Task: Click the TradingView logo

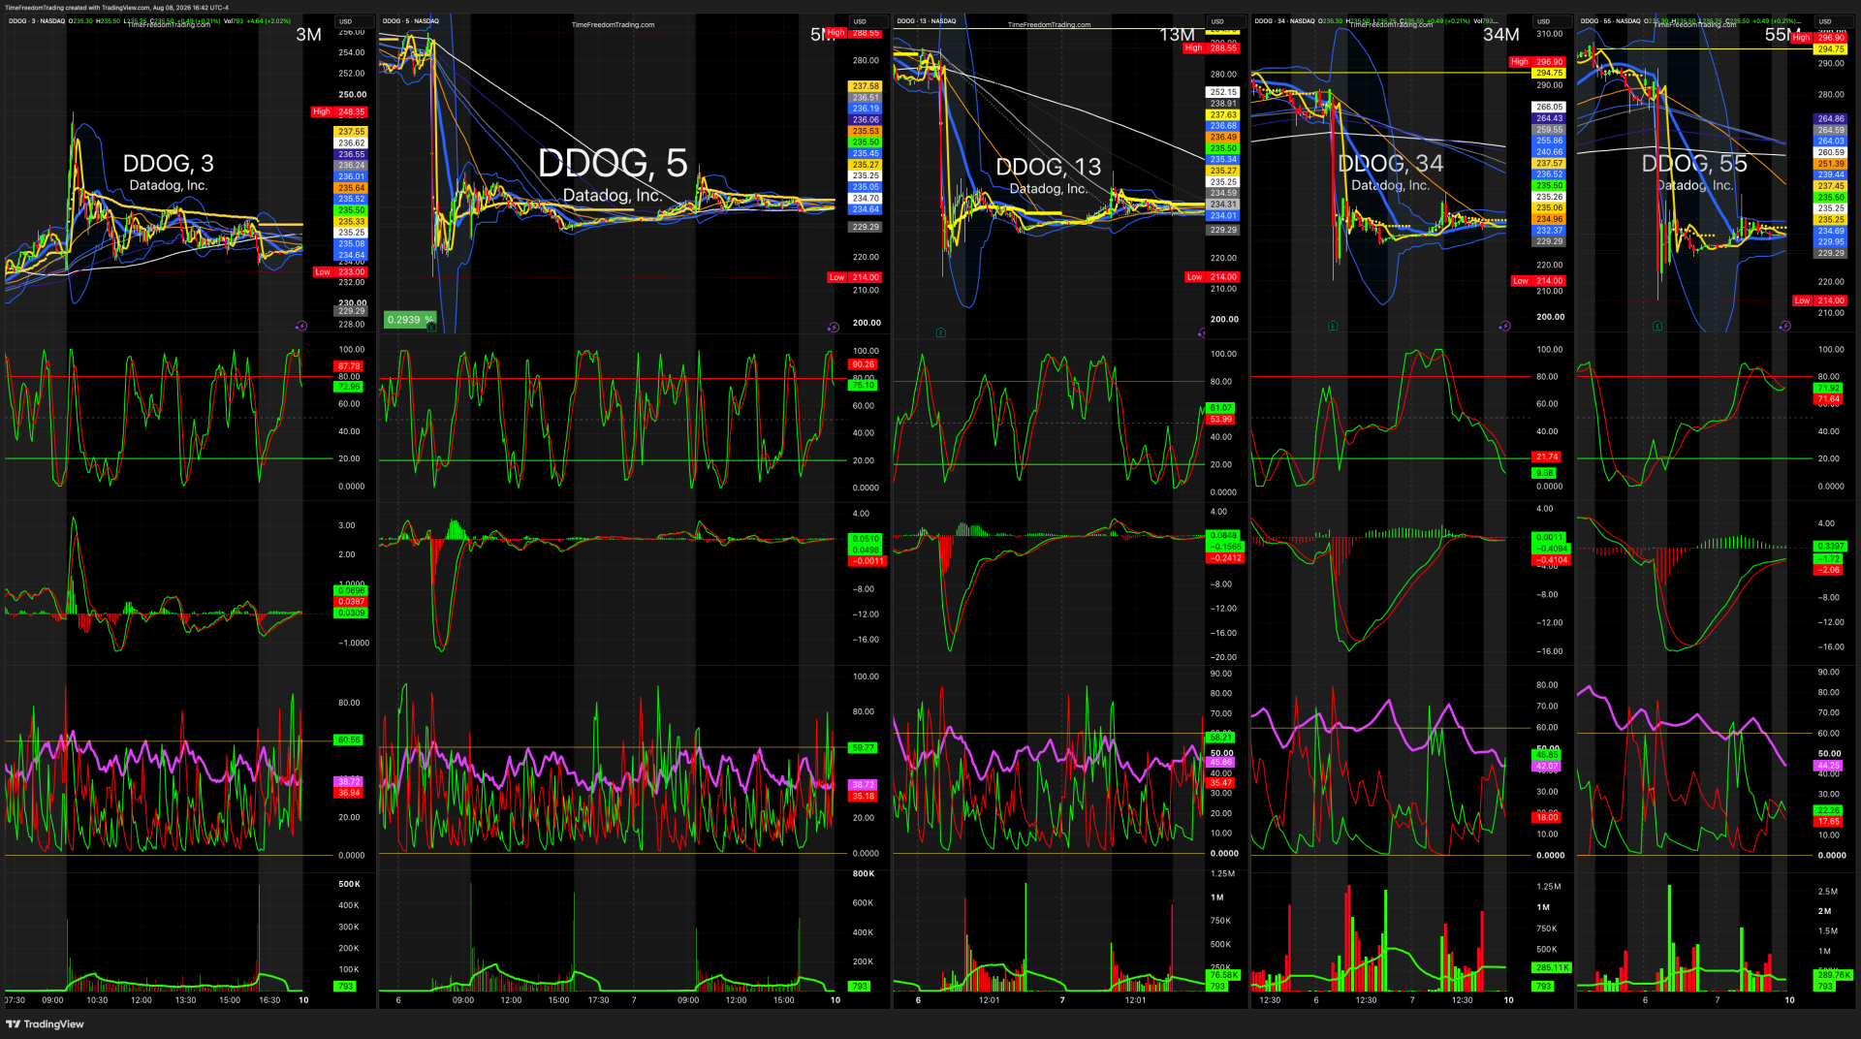Action: coord(46,1024)
